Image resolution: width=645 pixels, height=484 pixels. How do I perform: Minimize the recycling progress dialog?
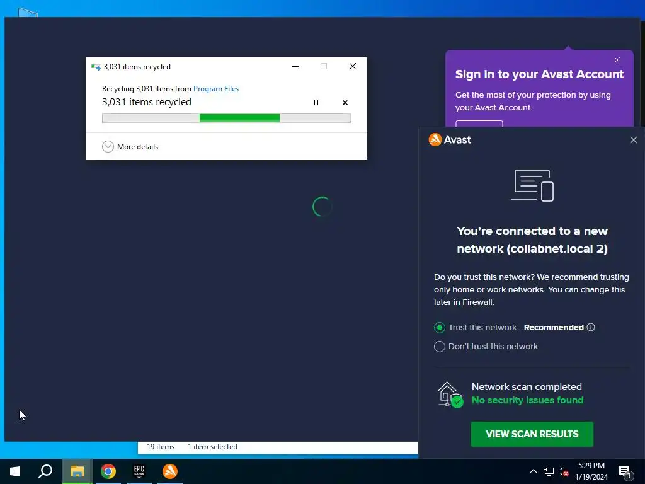coord(295,66)
